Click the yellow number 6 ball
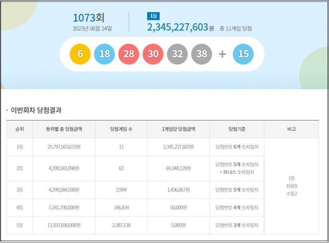The image size is (329, 243). (79, 54)
